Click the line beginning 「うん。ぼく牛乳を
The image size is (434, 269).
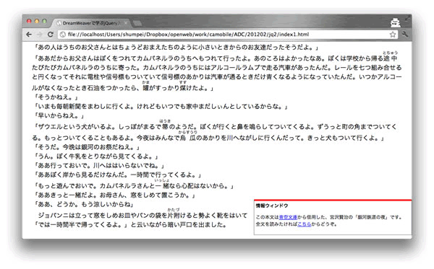[x=96, y=156]
